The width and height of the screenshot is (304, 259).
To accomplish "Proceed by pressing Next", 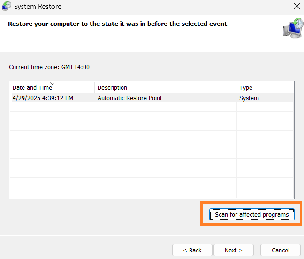I will click(233, 250).
